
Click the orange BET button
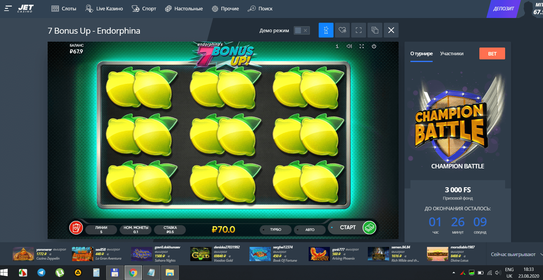pyautogui.click(x=492, y=53)
